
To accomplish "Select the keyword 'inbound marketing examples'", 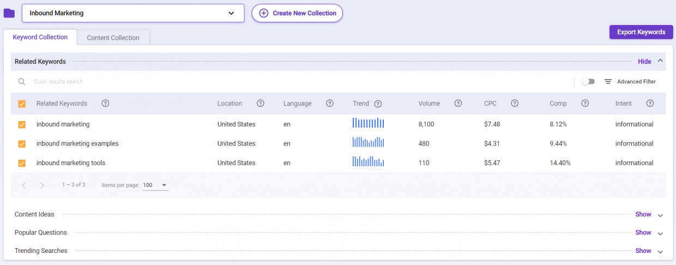I will [77, 144].
